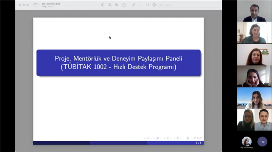Click the 'TÜBİTAK 1002 - Hızlı Destek Programı' subtitle
This screenshot has height=152, width=272.
(x=119, y=67)
